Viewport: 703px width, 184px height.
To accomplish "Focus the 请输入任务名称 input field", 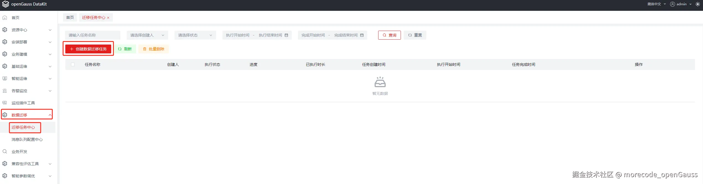I will tap(93, 35).
